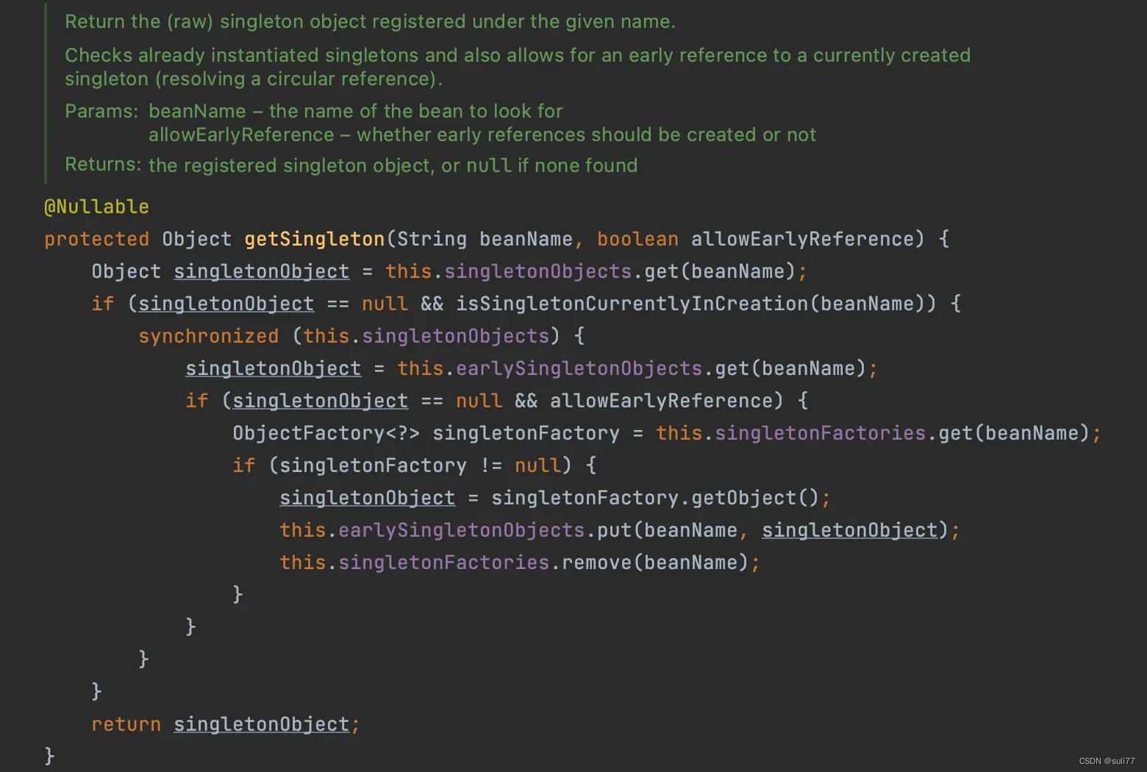Click the @Nullable annotation
Viewport: 1147px width, 772px height.
coord(96,207)
